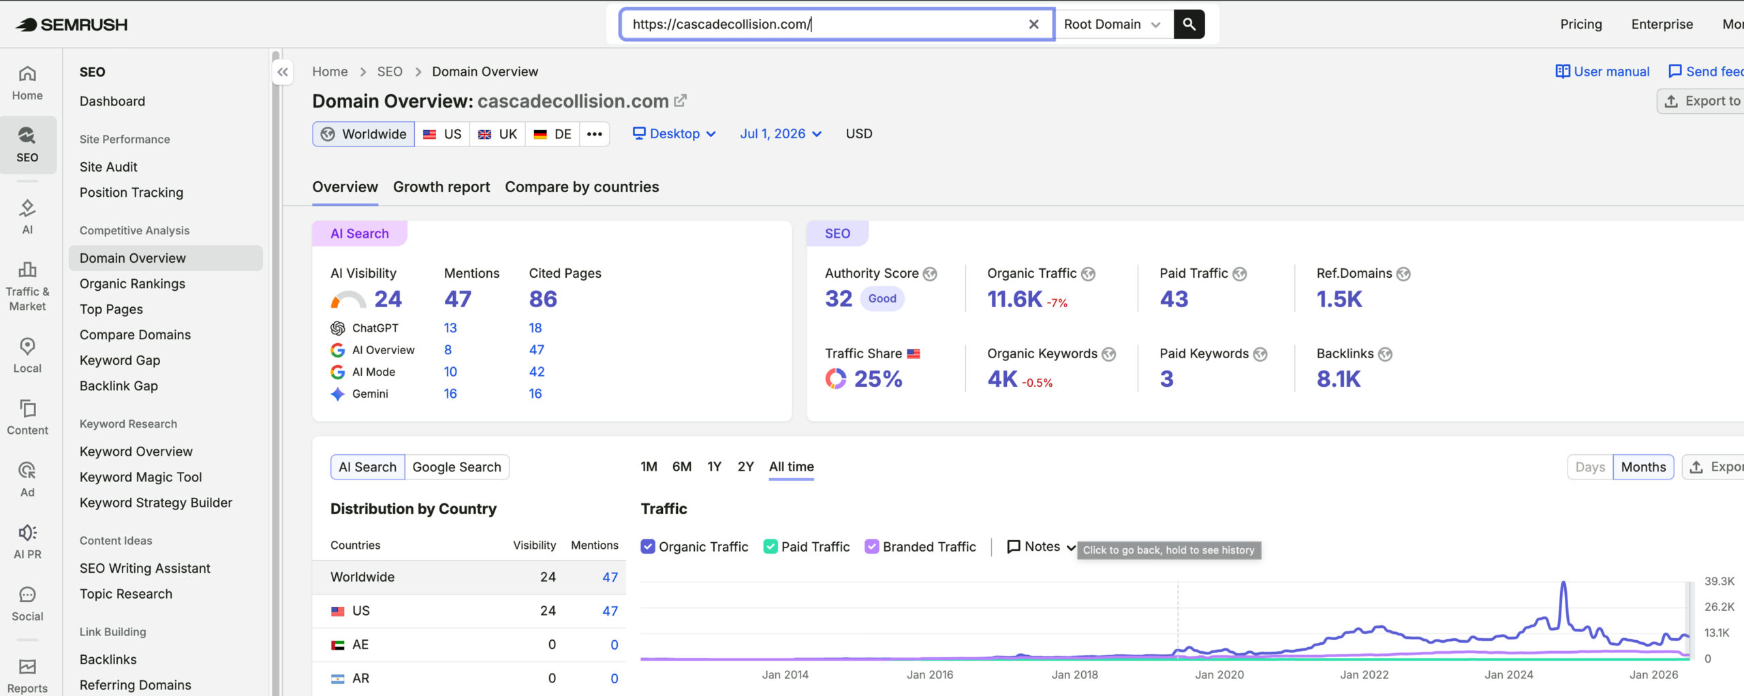
Task: Click the Enterprise link
Action: coord(1662,25)
